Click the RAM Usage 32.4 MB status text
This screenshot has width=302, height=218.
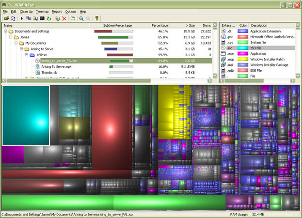tap(247, 215)
